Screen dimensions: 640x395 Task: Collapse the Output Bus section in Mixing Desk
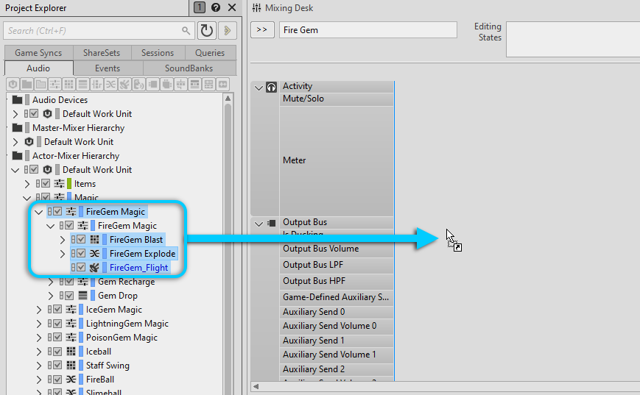pyautogui.click(x=259, y=222)
